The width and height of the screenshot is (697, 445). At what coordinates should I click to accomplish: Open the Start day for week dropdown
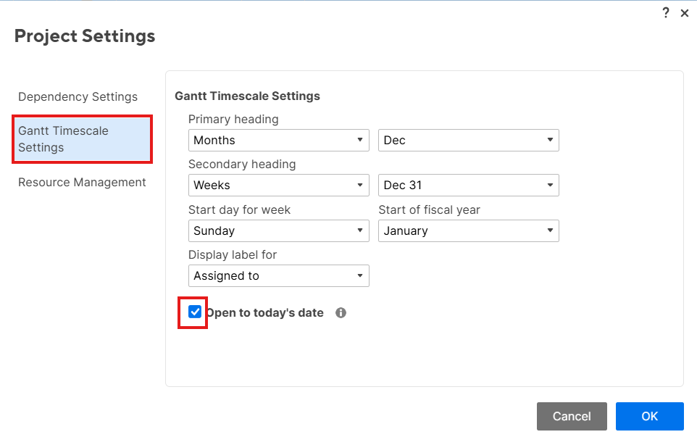click(278, 230)
